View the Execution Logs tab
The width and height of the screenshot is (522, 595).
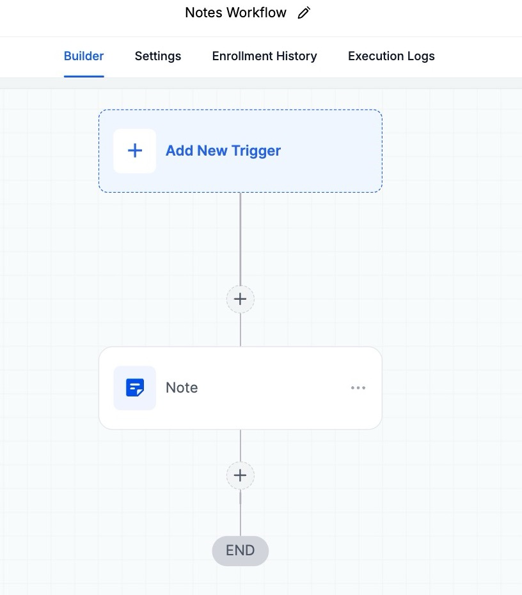click(x=391, y=56)
